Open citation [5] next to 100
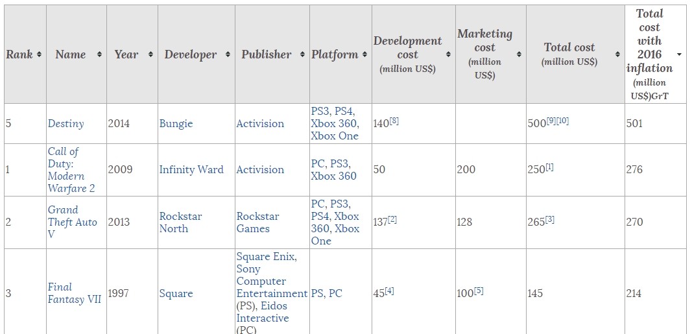This screenshot has width=692, height=334. 479,291
